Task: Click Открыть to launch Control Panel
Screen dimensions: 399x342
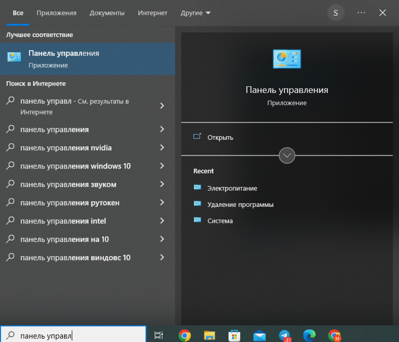Action: point(220,137)
